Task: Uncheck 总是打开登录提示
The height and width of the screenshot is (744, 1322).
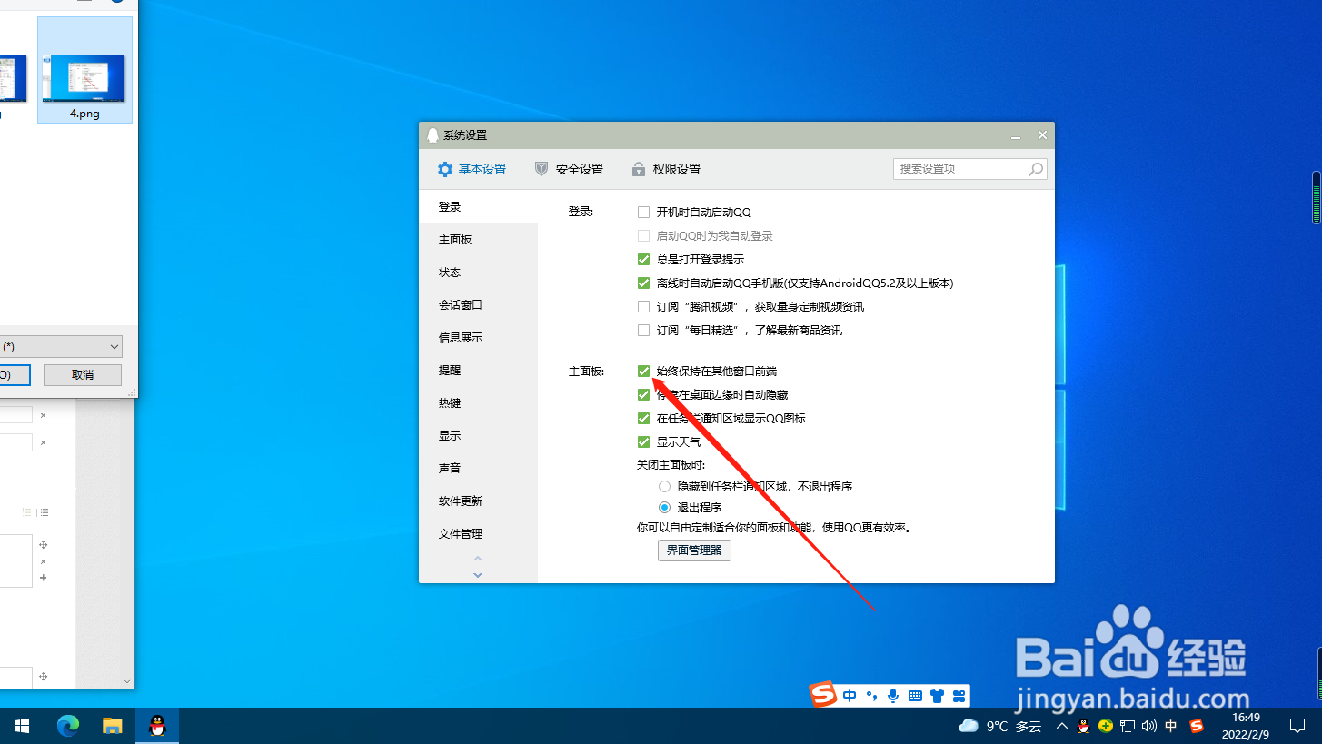Action: tap(643, 260)
